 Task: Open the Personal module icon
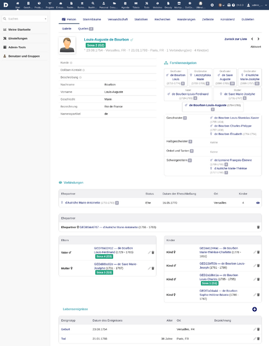tap(104, 5)
